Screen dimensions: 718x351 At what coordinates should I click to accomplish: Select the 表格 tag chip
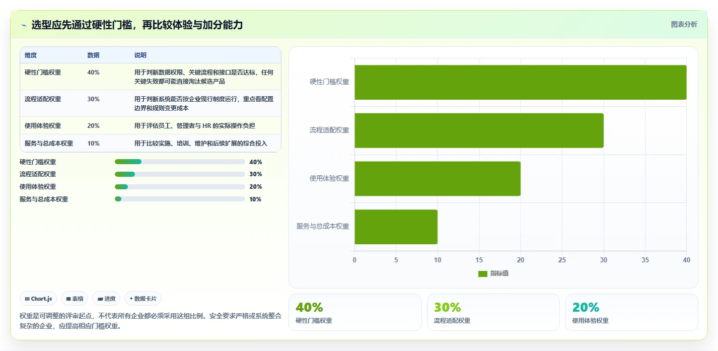click(x=75, y=299)
